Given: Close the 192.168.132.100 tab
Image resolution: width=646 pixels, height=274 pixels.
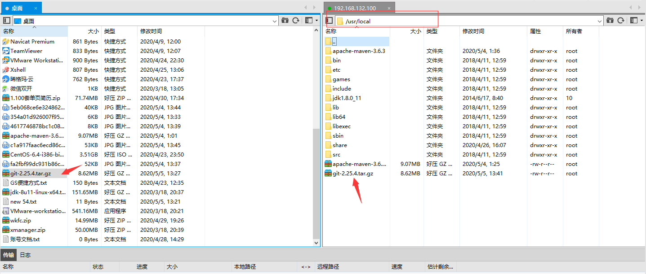Looking at the screenshot, I should coord(389,8).
